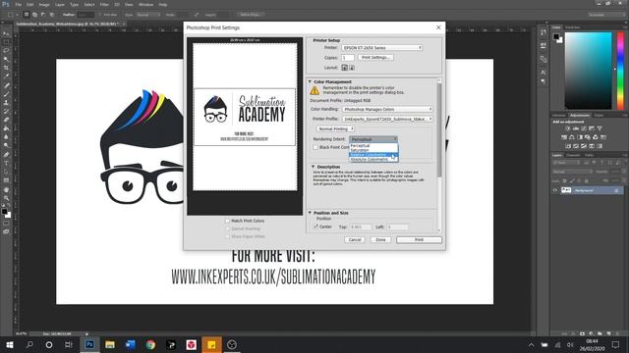Select the Horizontal Type tool
The height and width of the screenshot is (353, 629).
[x=6, y=163]
